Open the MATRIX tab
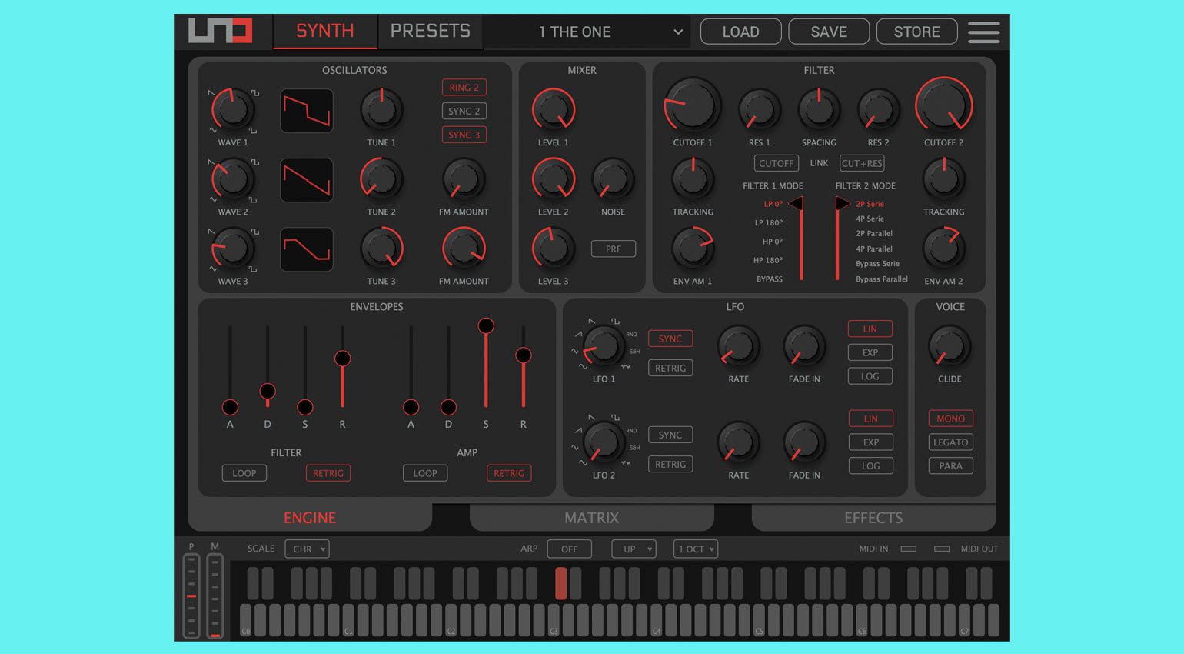The height and width of the screenshot is (654, 1184). [591, 518]
